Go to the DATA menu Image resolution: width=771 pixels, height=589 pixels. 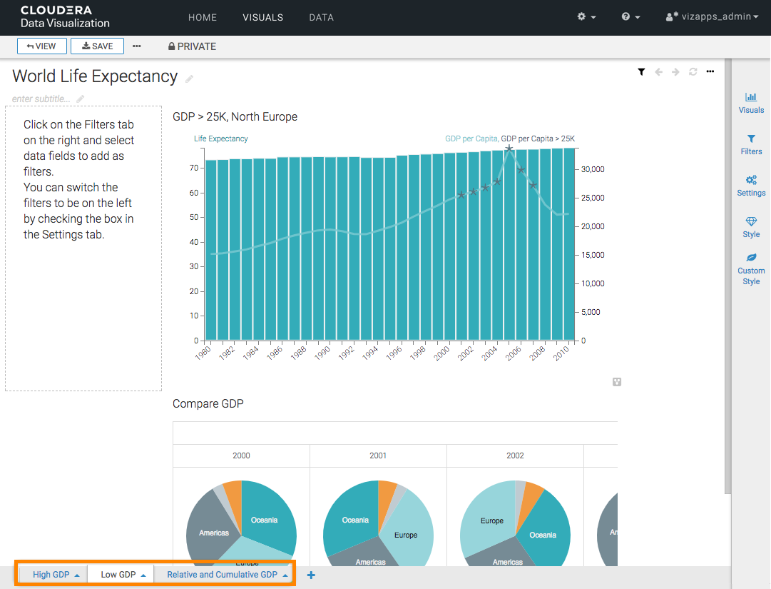click(x=321, y=17)
